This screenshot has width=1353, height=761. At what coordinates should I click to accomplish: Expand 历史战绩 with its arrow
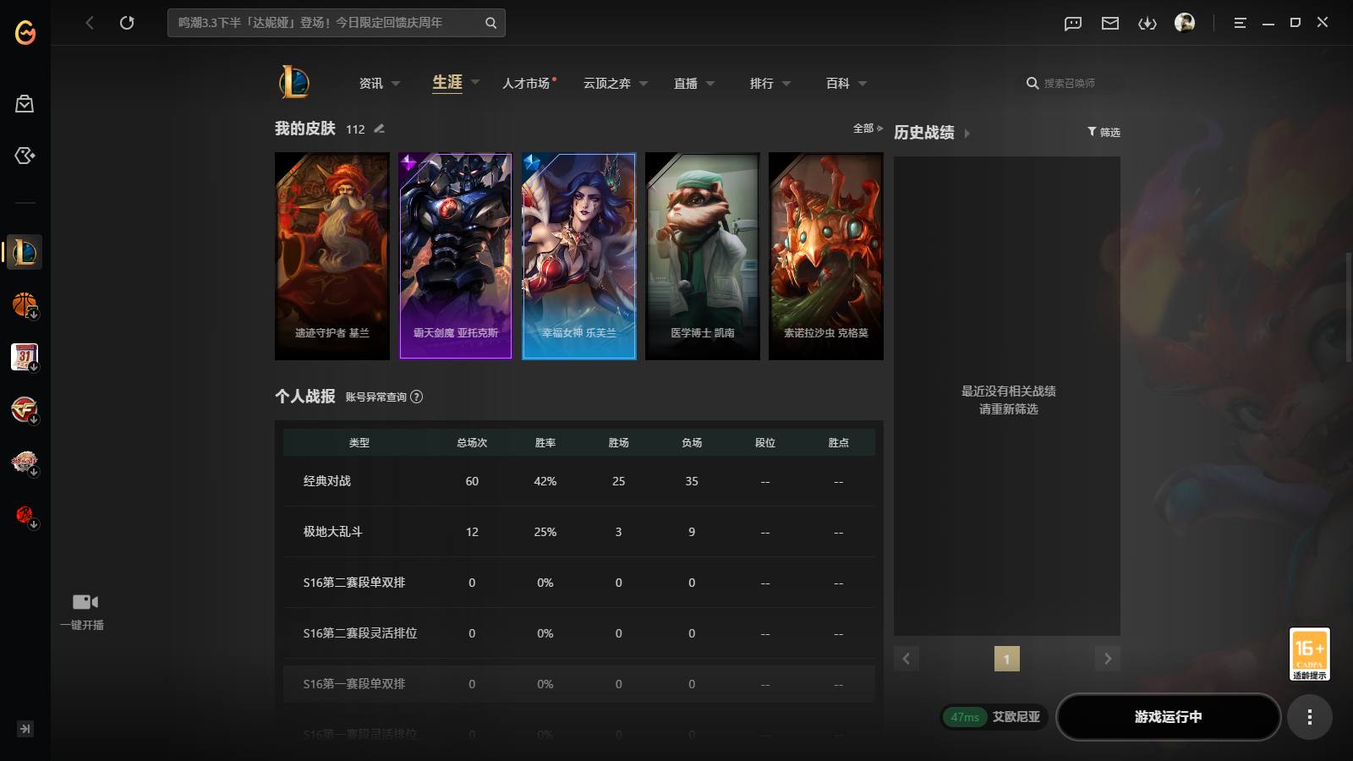pyautogui.click(x=967, y=134)
